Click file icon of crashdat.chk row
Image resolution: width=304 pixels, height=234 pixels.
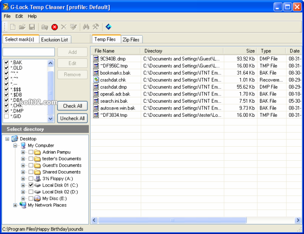pos(96,80)
